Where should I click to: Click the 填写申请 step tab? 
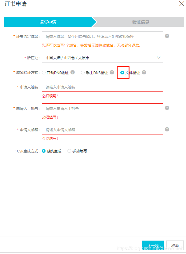[48, 22]
